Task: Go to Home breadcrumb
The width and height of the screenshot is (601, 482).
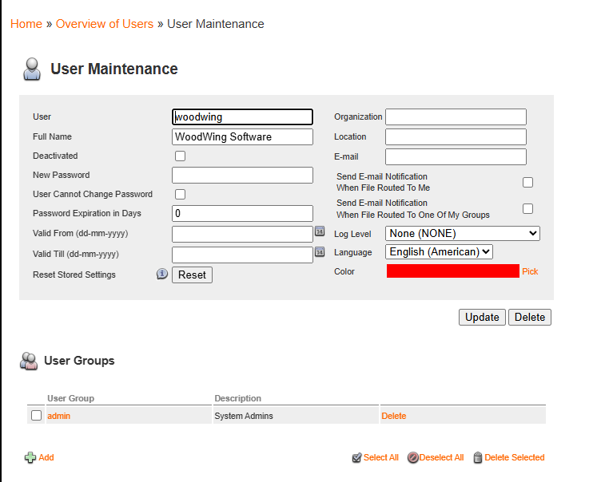Action: pos(26,24)
